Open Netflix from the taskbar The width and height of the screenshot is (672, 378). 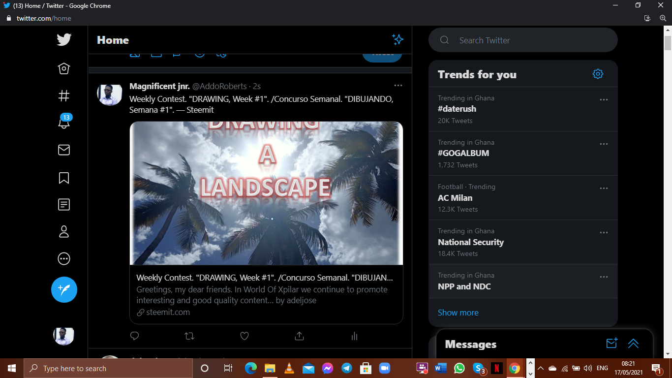pos(497,368)
